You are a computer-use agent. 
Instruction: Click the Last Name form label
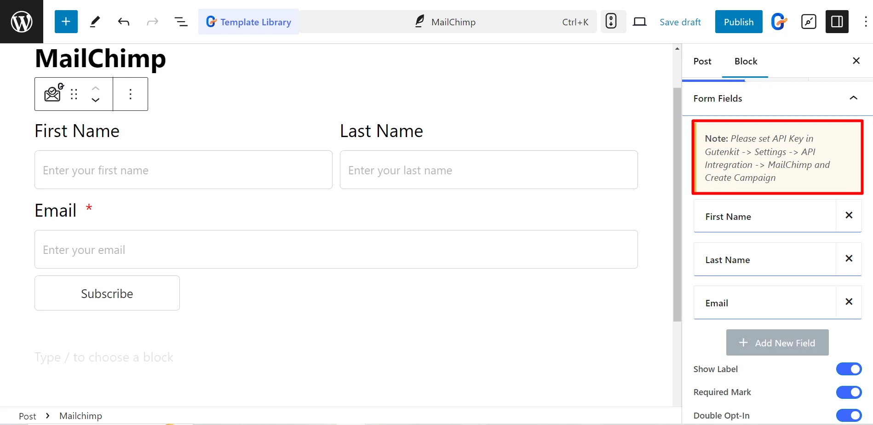[381, 131]
